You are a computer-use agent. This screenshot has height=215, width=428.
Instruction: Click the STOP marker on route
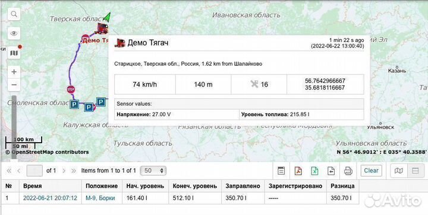71,89
